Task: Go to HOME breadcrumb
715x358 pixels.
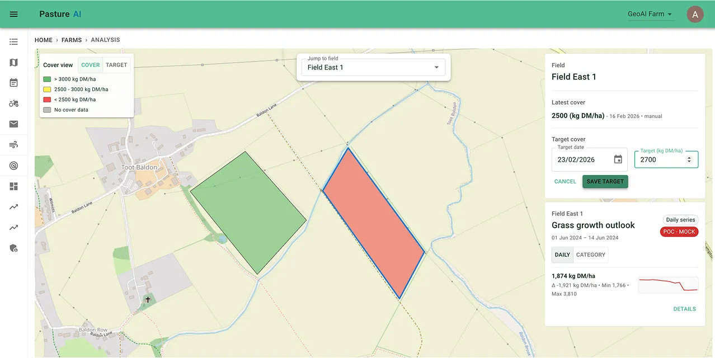Action: (44, 40)
